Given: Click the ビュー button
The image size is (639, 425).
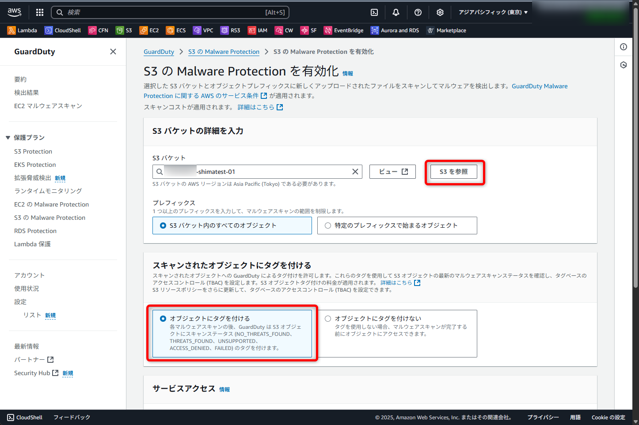Looking at the screenshot, I should 392,172.
